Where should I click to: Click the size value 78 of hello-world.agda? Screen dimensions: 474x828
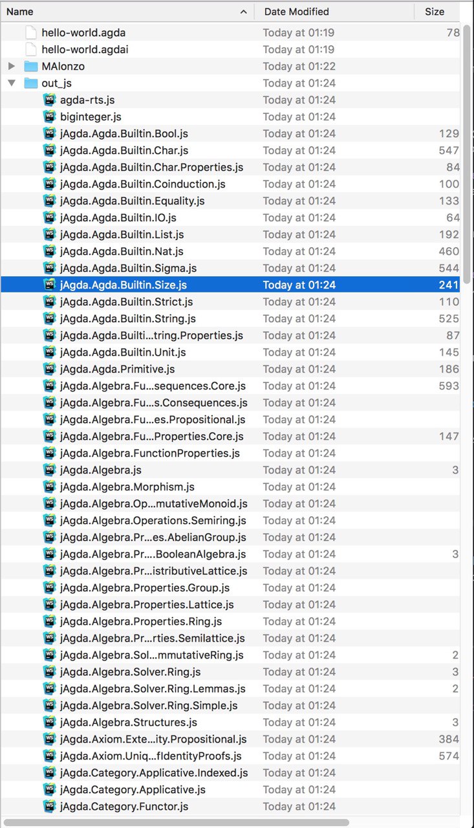click(x=453, y=32)
